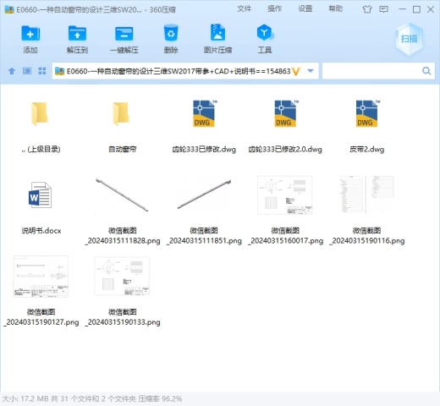Expand the path bar dropdown arrow
Screen dimensions: 440x406
(311, 71)
